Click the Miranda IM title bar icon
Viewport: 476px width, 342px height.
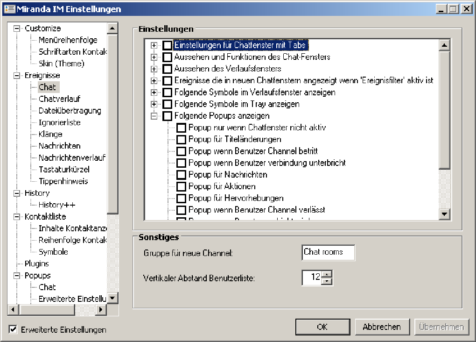9,9
